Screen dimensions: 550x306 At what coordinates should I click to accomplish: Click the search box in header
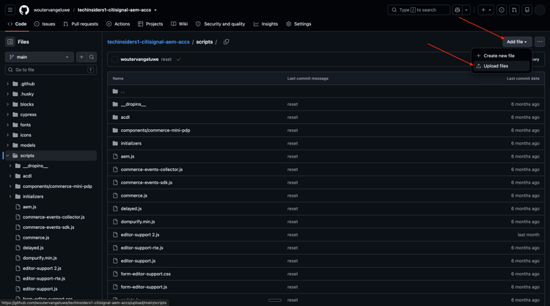pos(419,10)
